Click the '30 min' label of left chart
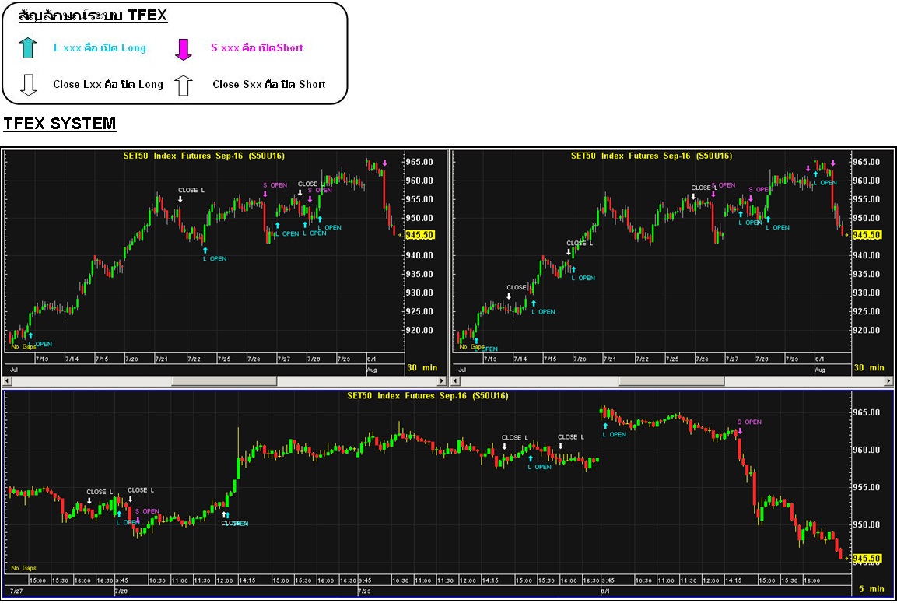The height and width of the screenshot is (603, 897). [x=422, y=368]
